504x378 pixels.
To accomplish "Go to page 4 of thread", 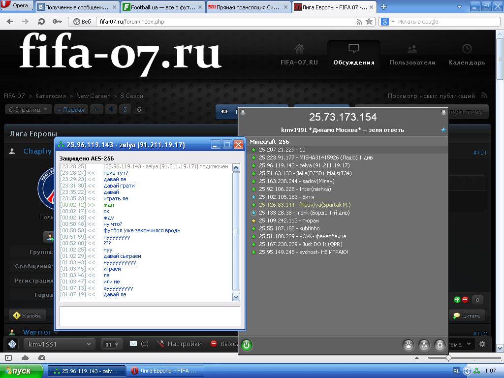I will click(111, 110).
